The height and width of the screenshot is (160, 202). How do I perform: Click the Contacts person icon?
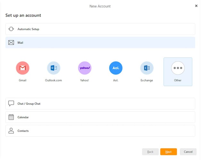(x=11, y=131)
